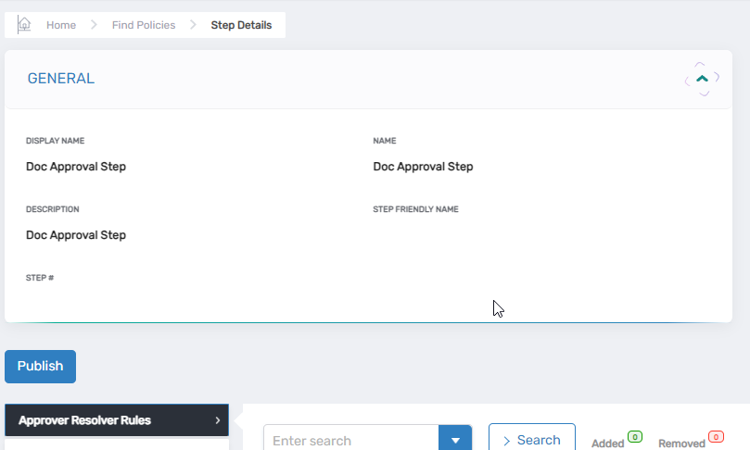Open the Approver Resolver Rules tab

[x=85, y=420]
